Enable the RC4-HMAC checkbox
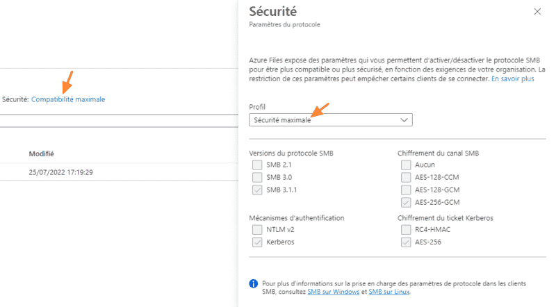Viewport: 556px width, 307px height. point(406,230)
